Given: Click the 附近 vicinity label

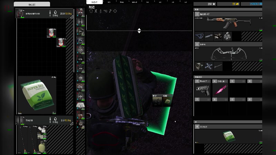Looking at the screenshot, I should pyautogui.click(x=92, y=7).
